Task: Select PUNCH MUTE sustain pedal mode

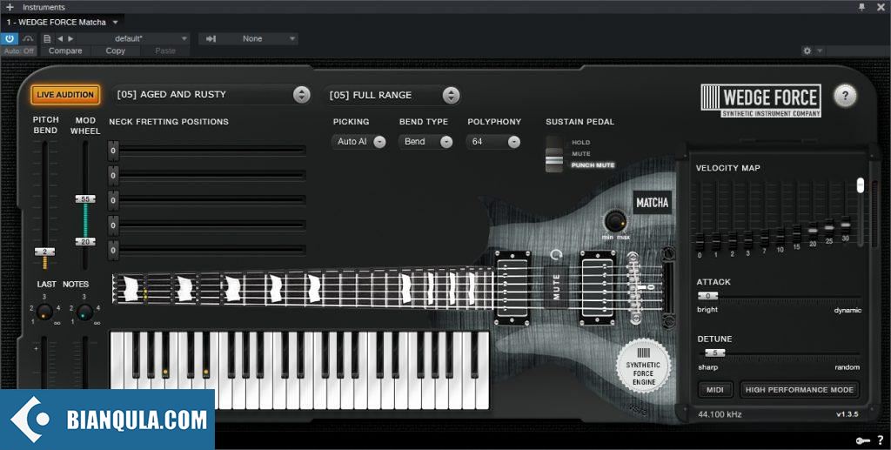Action: point(593,165)
